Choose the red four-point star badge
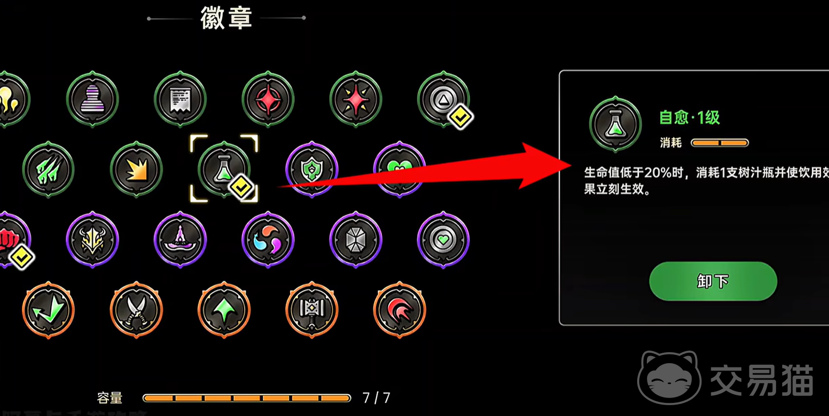Image resolution: width=829 pixels, height=416 pixels. tap(355, 100)
